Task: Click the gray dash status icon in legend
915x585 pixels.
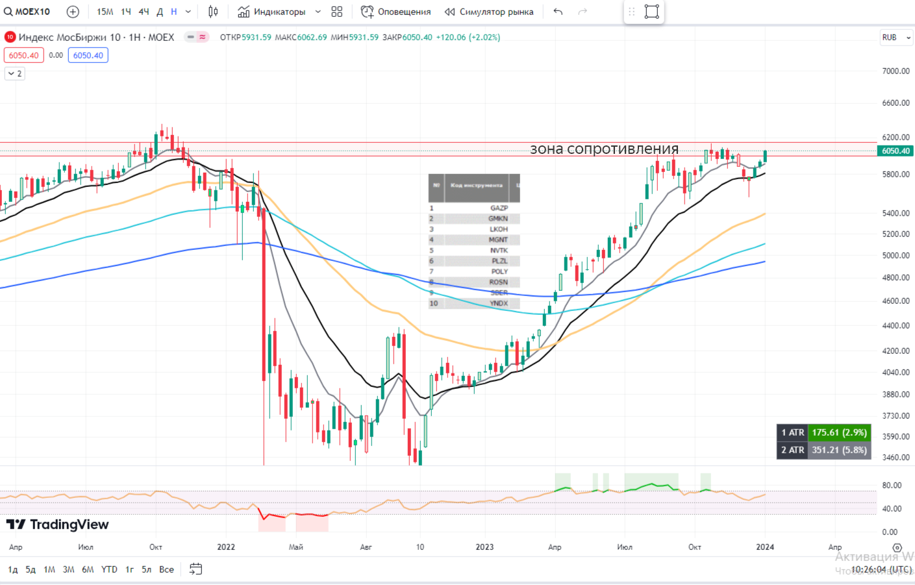Action: point(190,37)
